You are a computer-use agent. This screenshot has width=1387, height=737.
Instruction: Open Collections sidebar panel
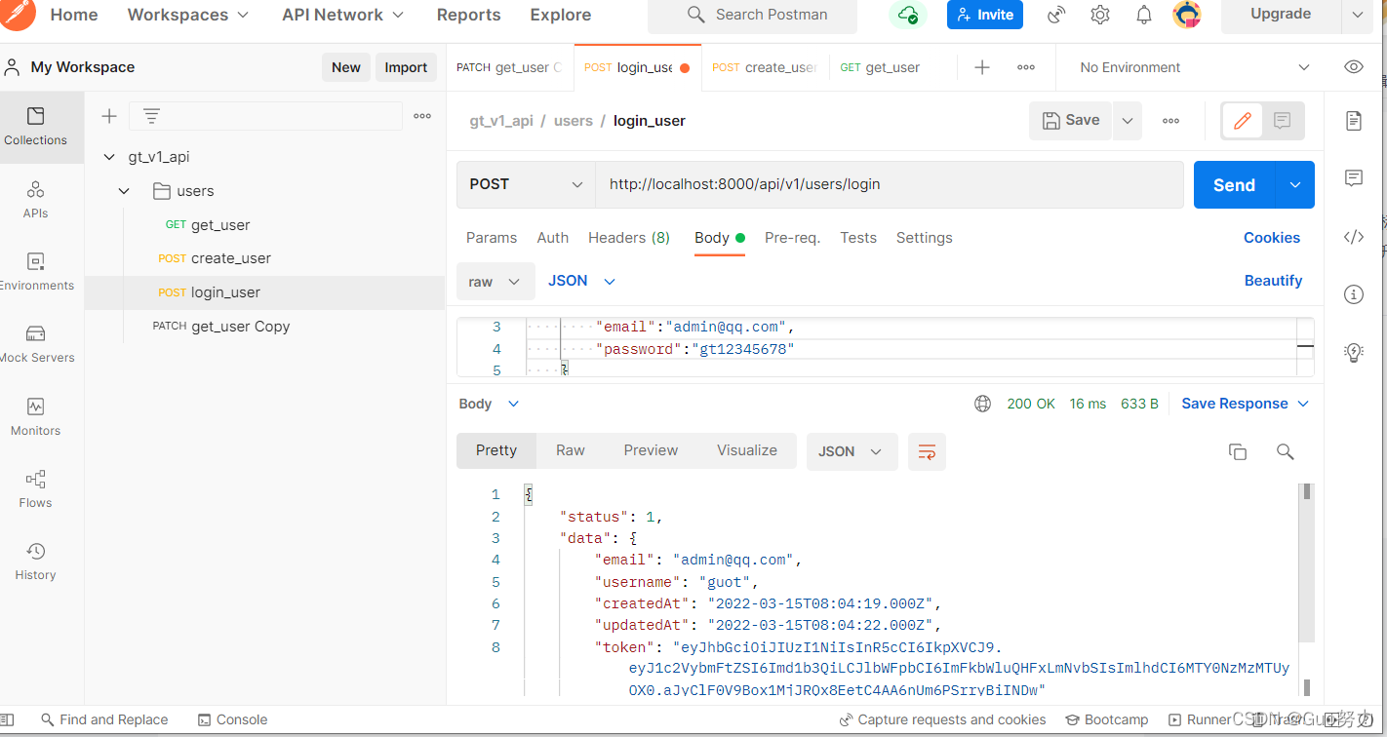coord(35,127)
